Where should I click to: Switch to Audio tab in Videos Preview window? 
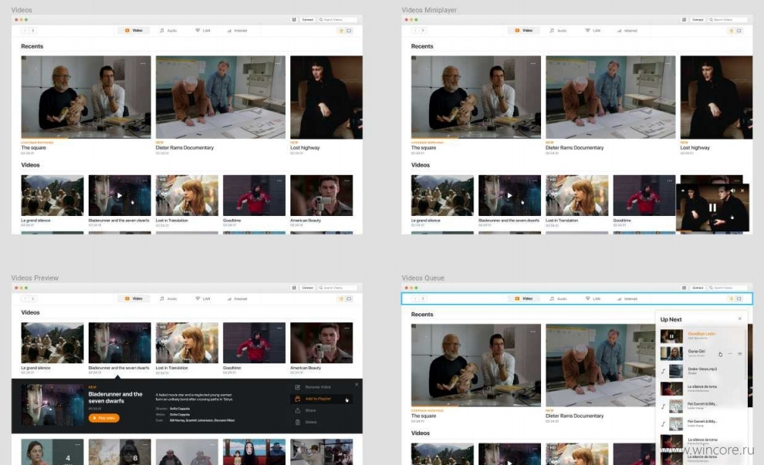point(168,299)
